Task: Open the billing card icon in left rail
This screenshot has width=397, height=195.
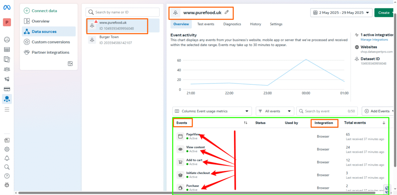Action: click(x=7, y=89)
